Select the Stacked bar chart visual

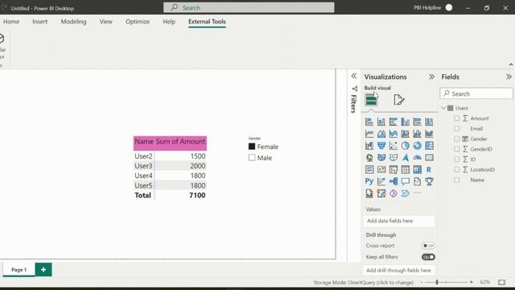tap(369, 122)
